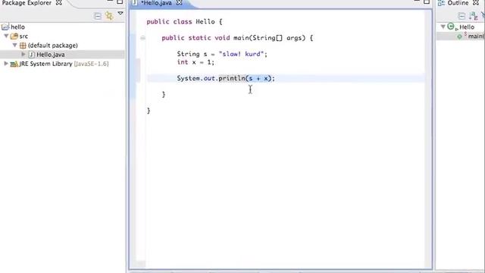Select the Hello class in Outline
Image resolution: width=485 pixels, height=273 pixels.
tap(467, 27)
